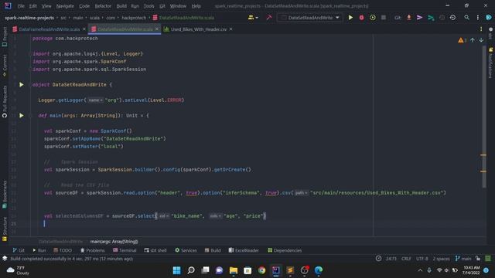Run main method gutter arrow

tap(22, 115)
